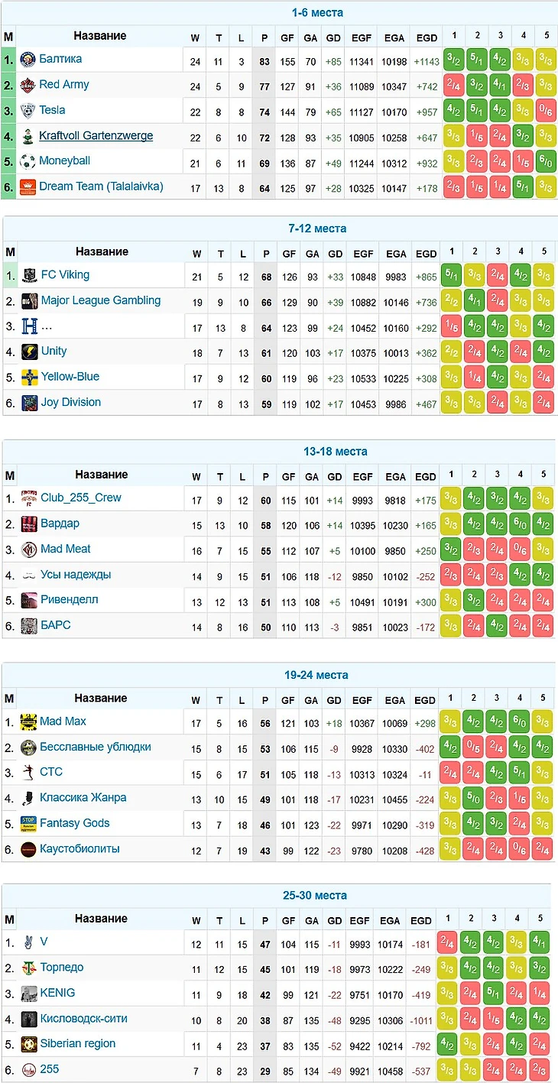This screenshot has height=1083, width=558.
Task: Sort 13-18 места table by GD column
Action: click(x=334, y=476)
